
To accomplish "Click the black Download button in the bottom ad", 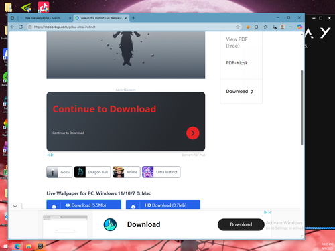I will tap(241, 224).
